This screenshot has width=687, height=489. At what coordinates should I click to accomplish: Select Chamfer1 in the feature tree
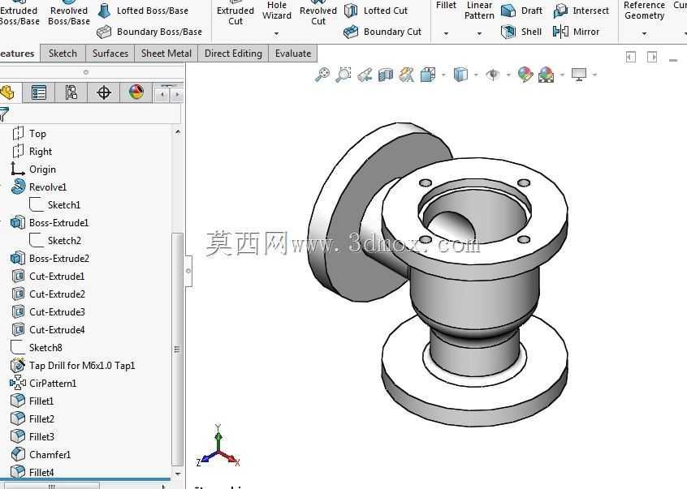pos(50,454)
